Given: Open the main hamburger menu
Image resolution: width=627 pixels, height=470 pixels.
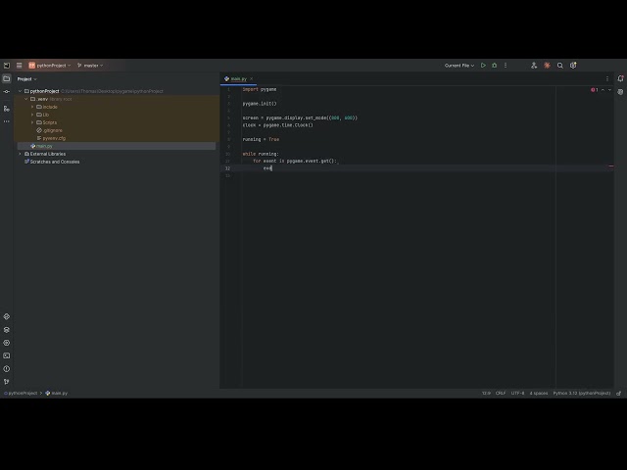Looking at the screenshot, I should [19, 66].
